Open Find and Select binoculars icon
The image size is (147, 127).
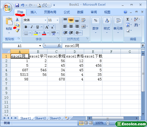(x=136, y=25)
